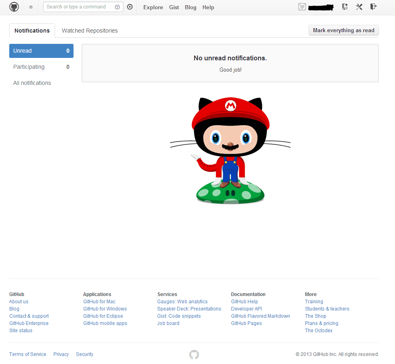Open GitHub for Eclipse link
Screen dimensions: 395x364
[x=103, y=316]
